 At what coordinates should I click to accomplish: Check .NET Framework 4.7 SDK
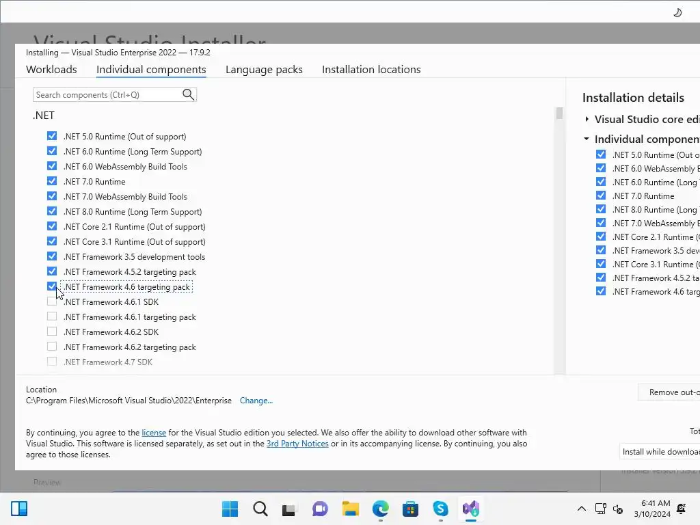pos(52,361)
